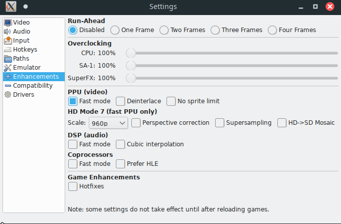Enable Cubic interpolation for DSP audio
Screen dimensions: 341x224
(120, 144)
